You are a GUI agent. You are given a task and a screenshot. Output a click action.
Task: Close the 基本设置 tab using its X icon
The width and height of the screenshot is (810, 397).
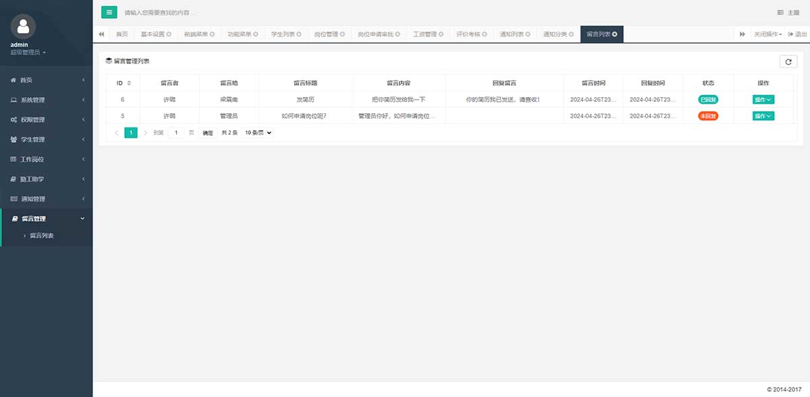[x=169, y=34]
